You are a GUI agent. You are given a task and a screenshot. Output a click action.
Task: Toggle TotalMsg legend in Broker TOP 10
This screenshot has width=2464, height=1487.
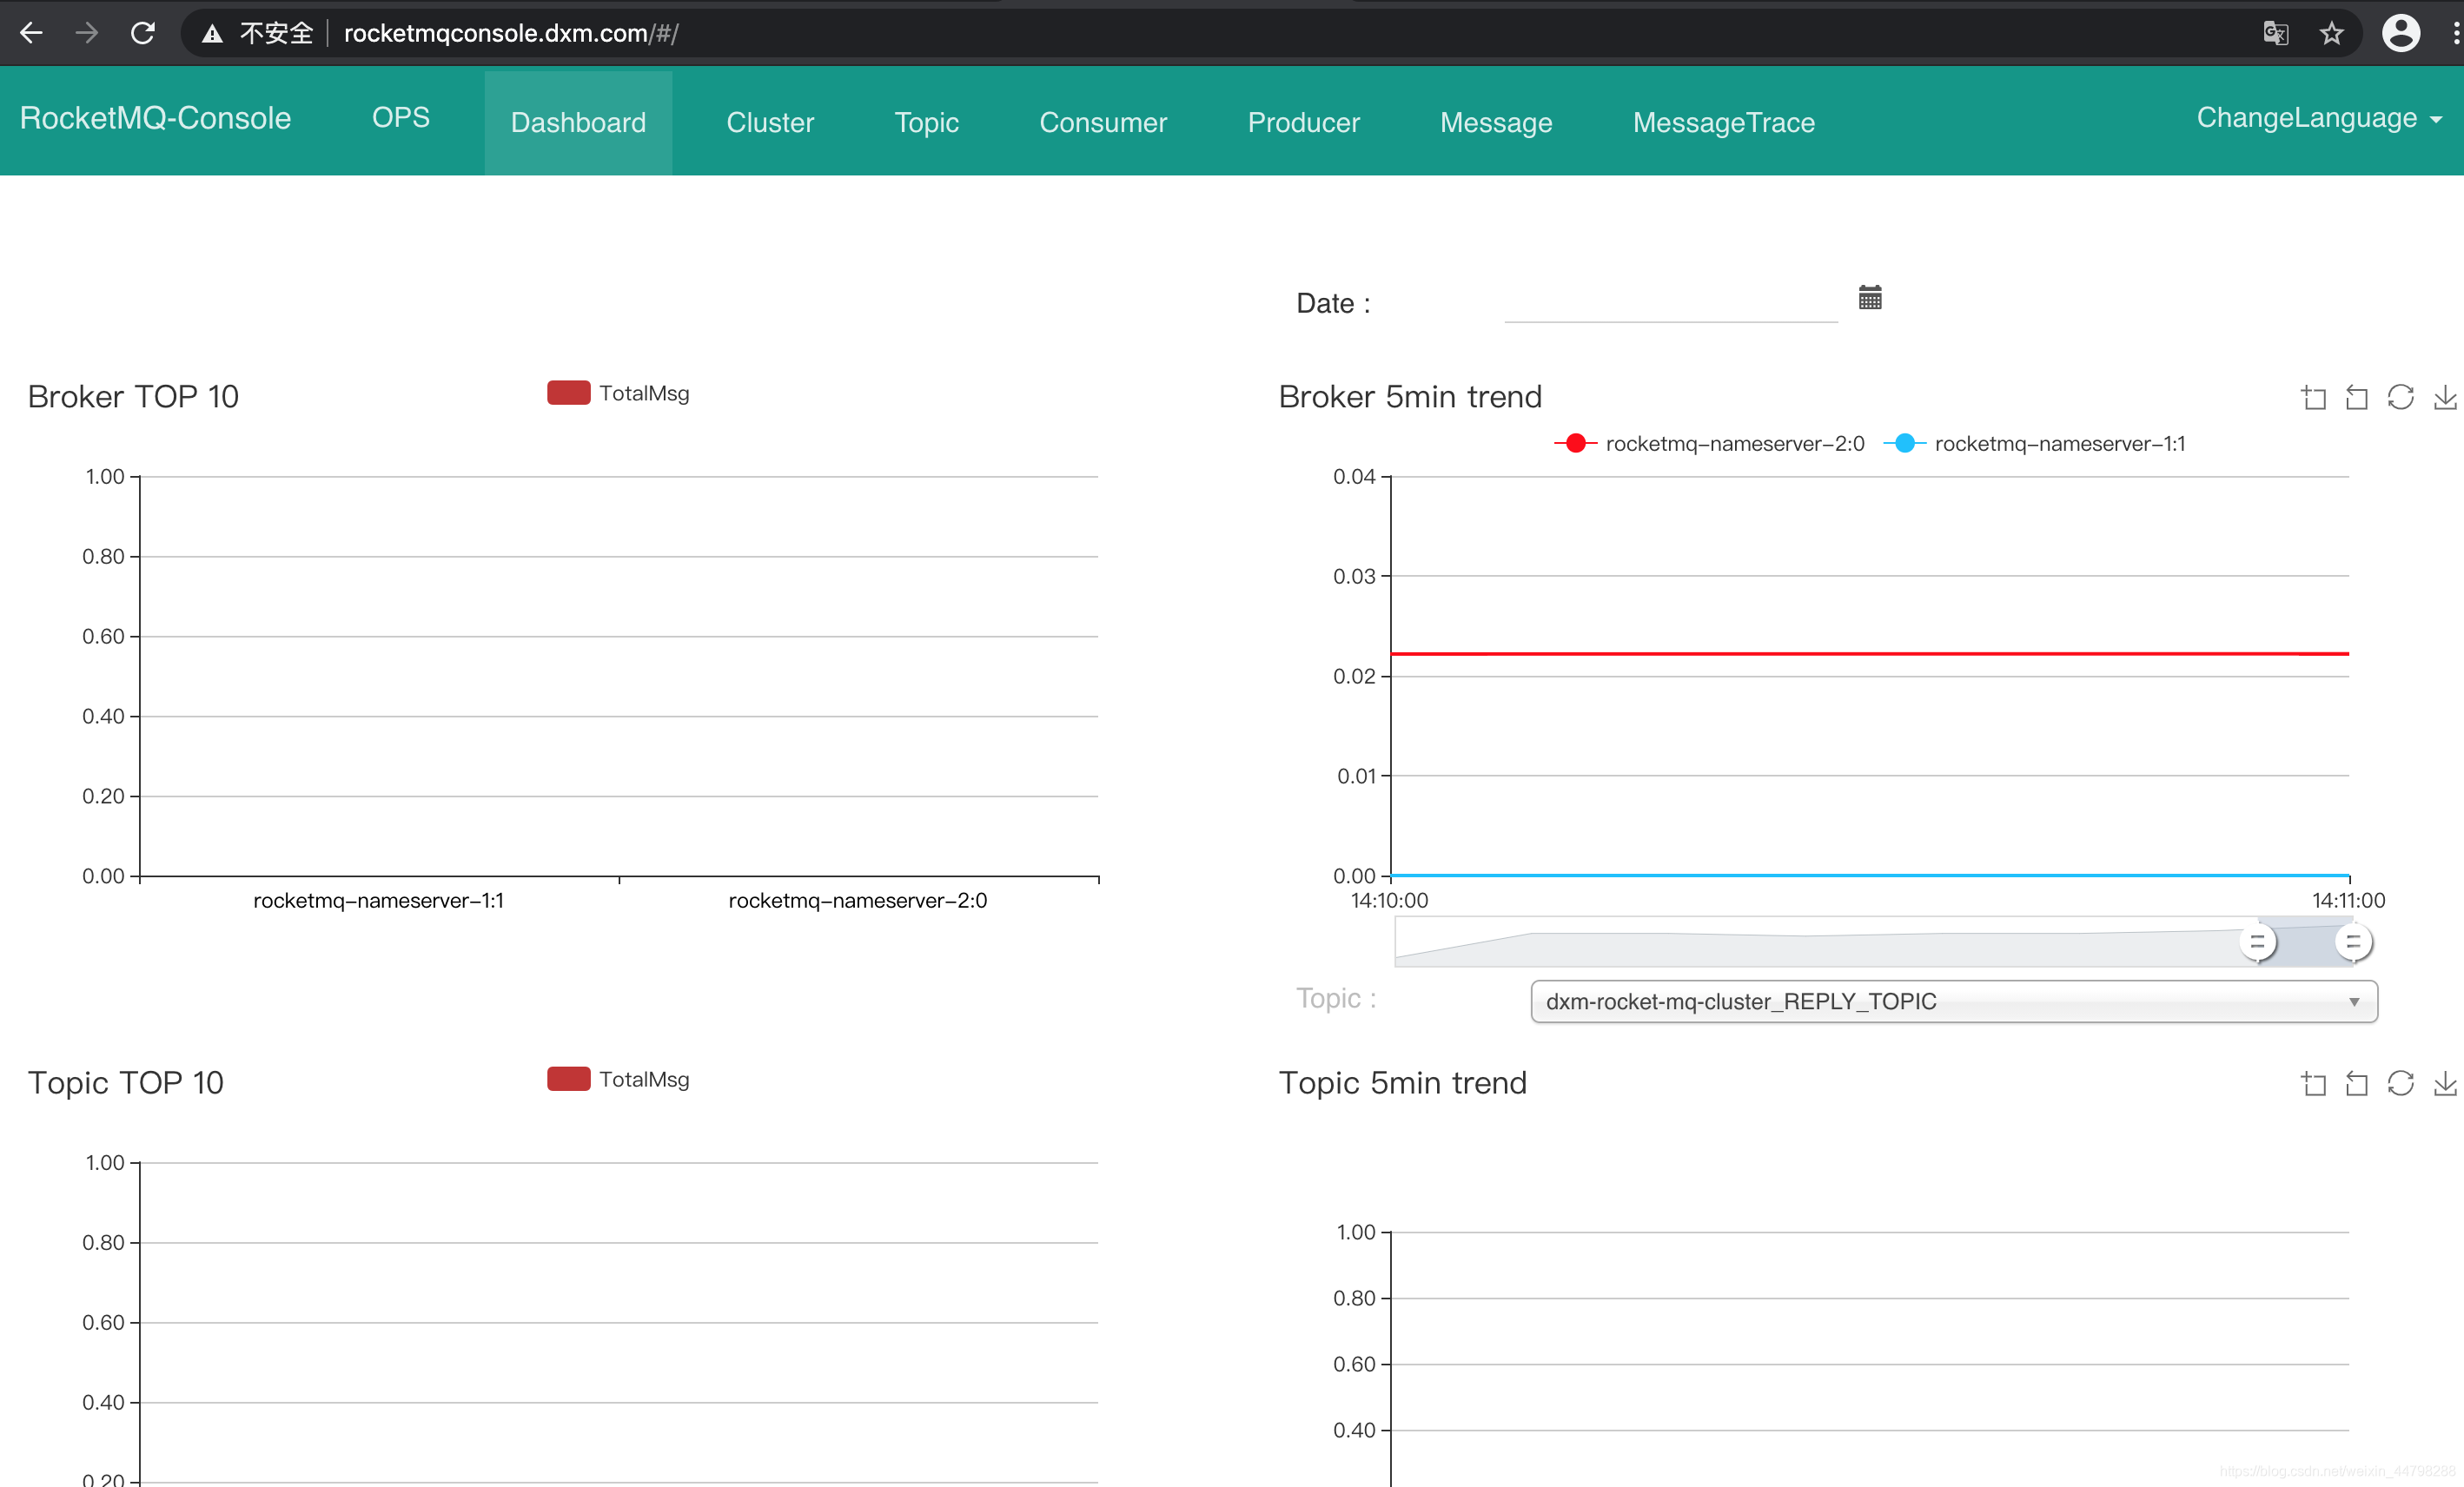[x=618, y=393]
